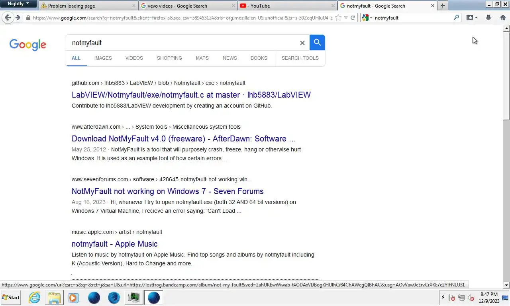
Task: Close the vevo videos tab
Action: 233,6
